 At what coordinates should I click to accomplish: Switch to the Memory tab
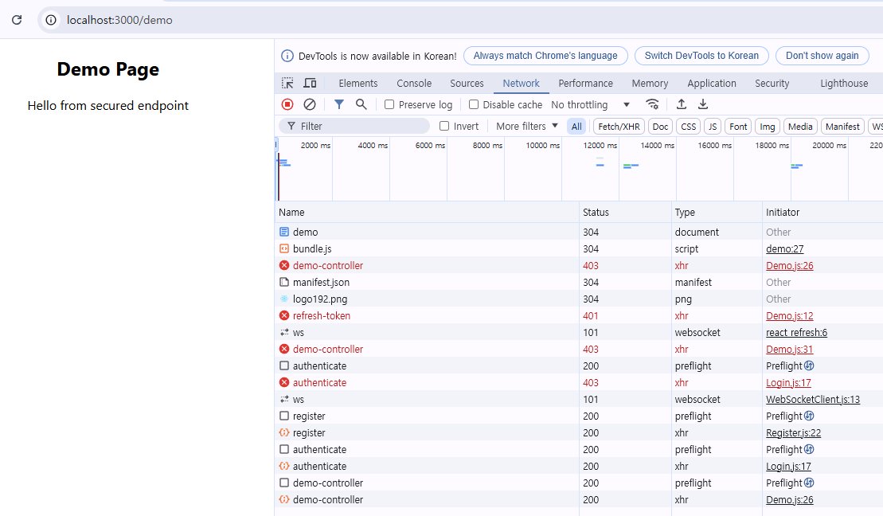click(x=650, y=83)
